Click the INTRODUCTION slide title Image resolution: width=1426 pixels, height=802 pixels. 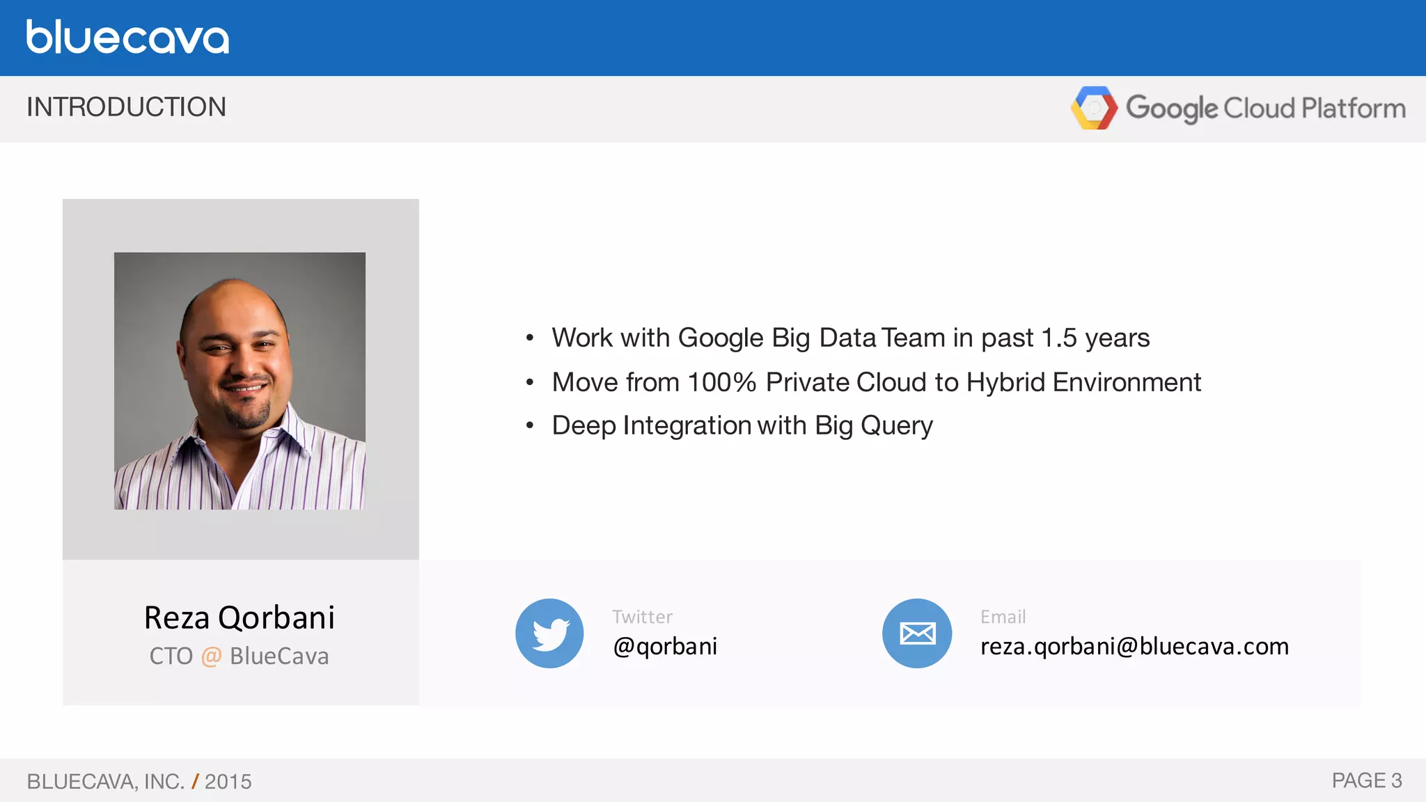[126, 107]
